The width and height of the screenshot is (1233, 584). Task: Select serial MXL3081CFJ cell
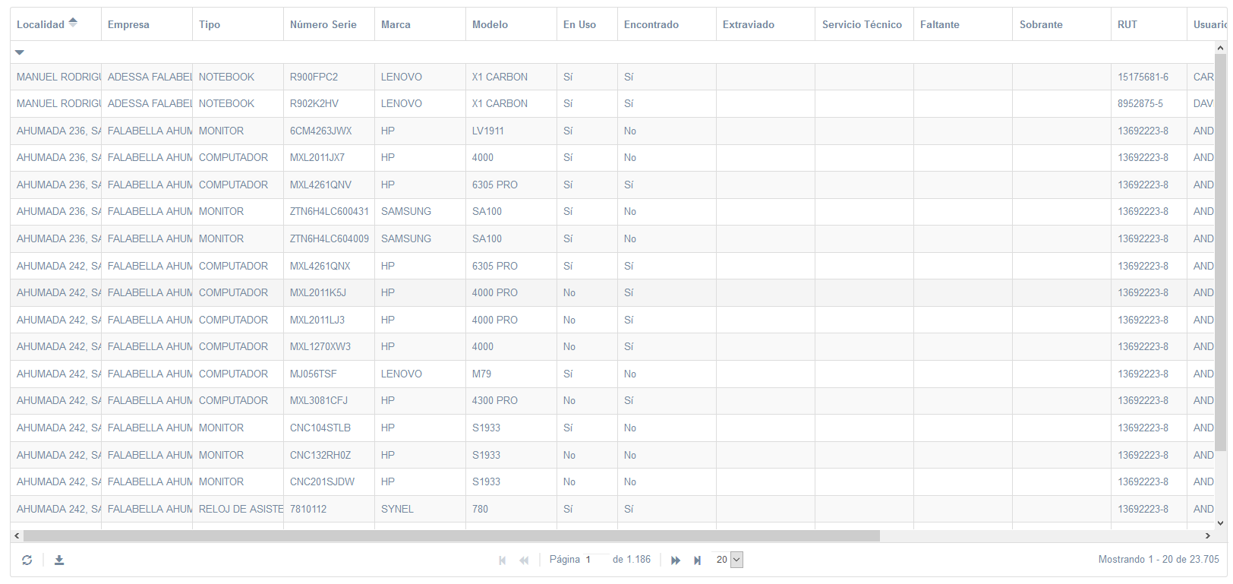point(329,400)
